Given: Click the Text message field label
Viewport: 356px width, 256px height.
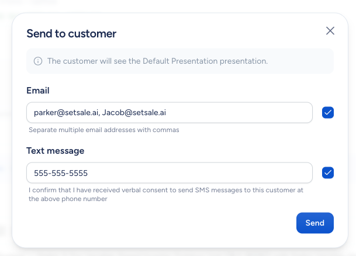Looking at the screenshot, I should point(56,151).
